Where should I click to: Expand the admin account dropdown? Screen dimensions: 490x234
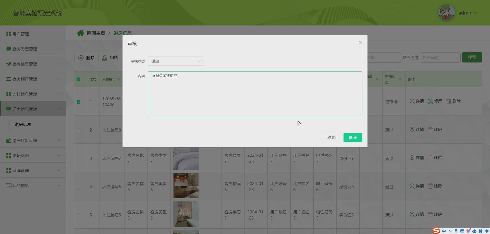[468, 13]
